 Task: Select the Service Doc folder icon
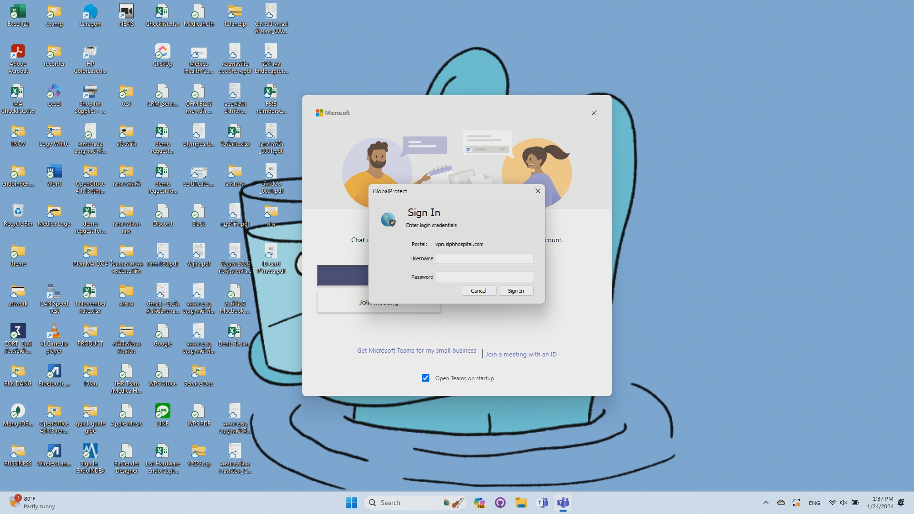pos(199,376)
